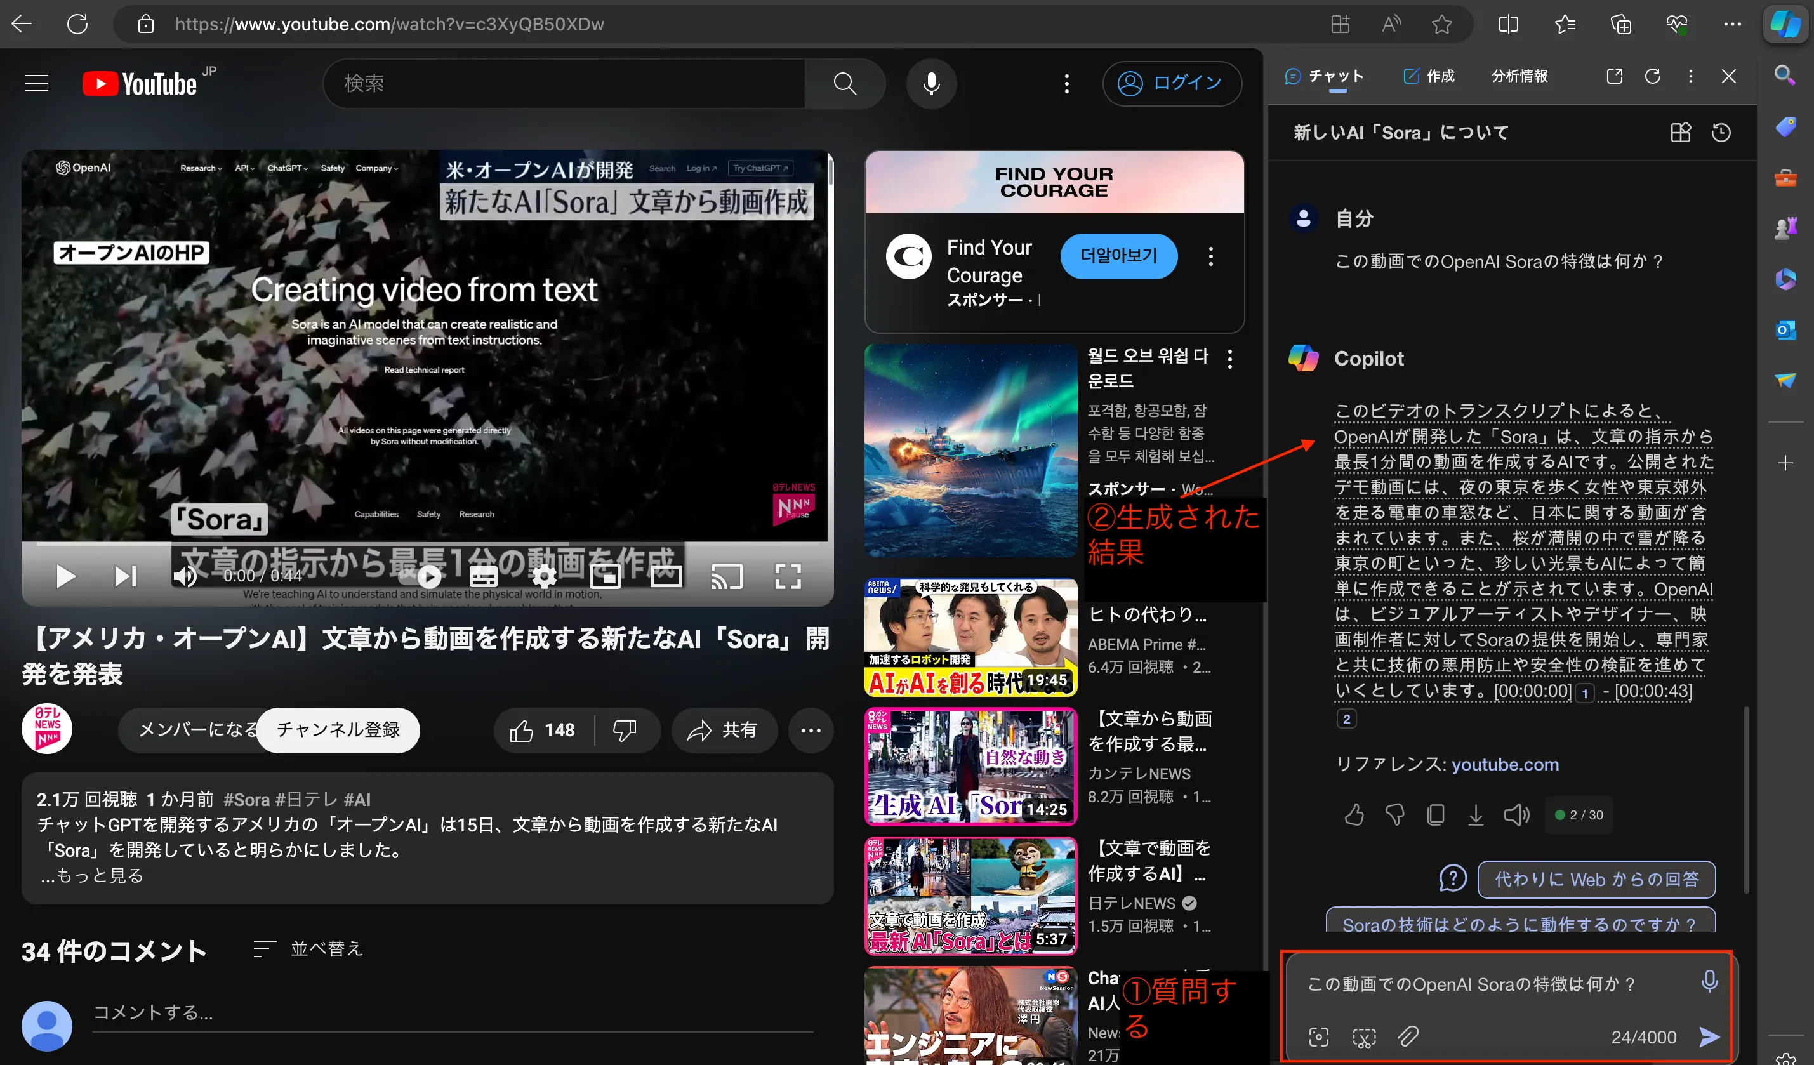
Task: Open the player settings gear
Action: coord(544,576)
